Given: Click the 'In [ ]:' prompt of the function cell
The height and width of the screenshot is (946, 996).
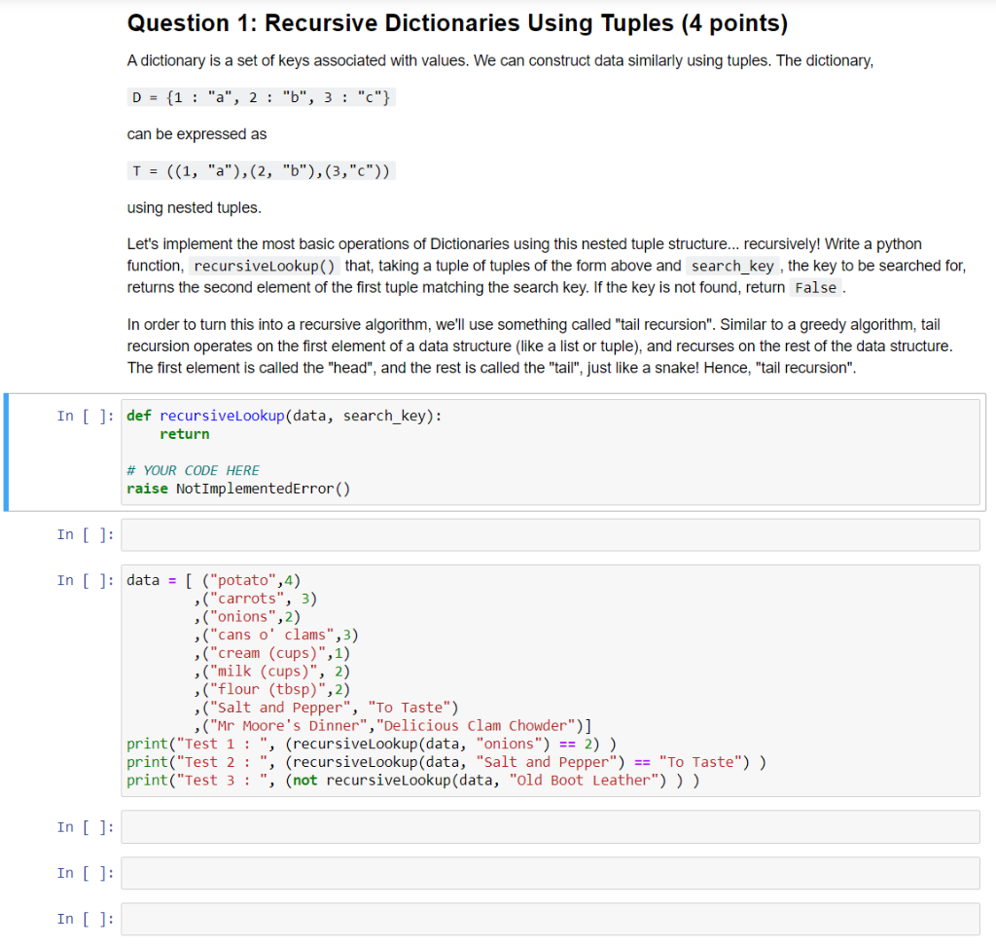Looking at the screenshot, I should pyautogui.click(x=86, y=416).
